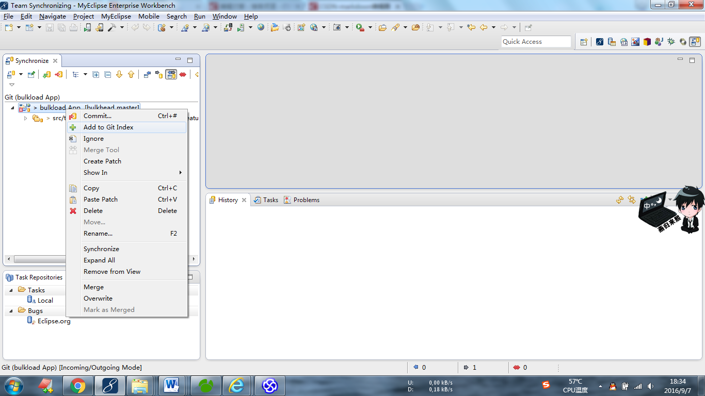Click the Collapse All minus icon
This screenshot has width=705, height=396.
point(108,75)
